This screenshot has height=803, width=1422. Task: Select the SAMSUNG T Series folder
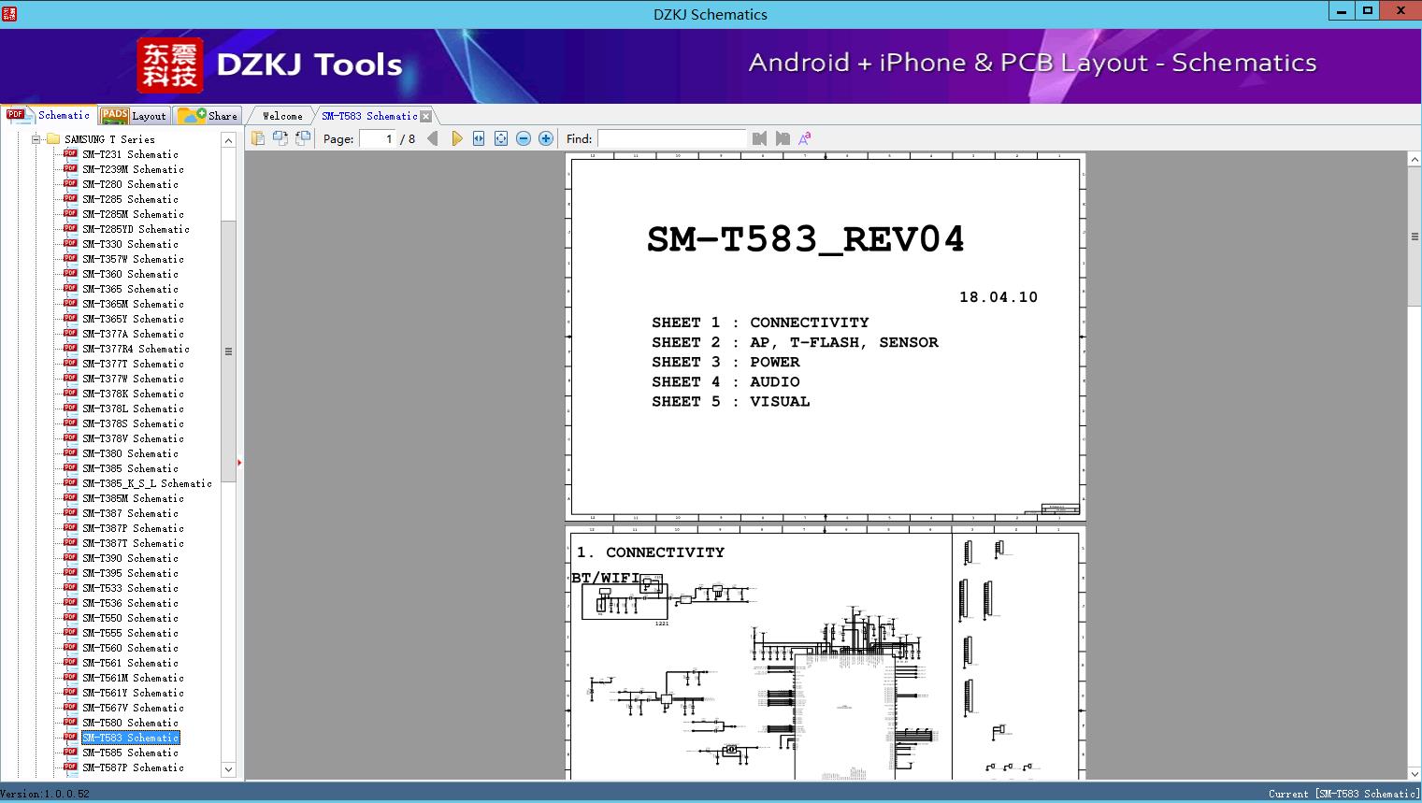coord(109,139)
